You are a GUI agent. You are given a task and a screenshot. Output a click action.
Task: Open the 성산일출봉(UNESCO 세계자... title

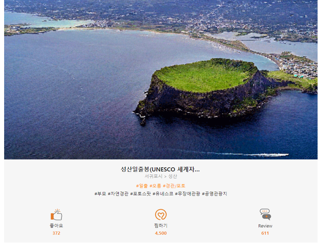160,169
